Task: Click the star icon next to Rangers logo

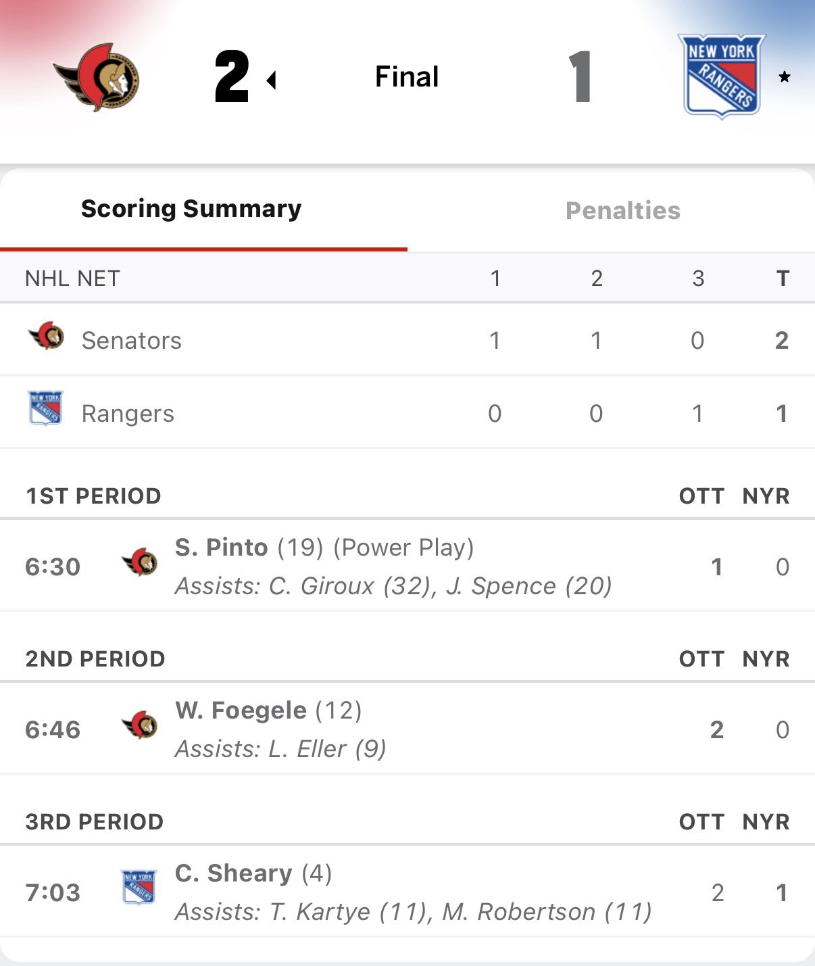Action: 784,77
